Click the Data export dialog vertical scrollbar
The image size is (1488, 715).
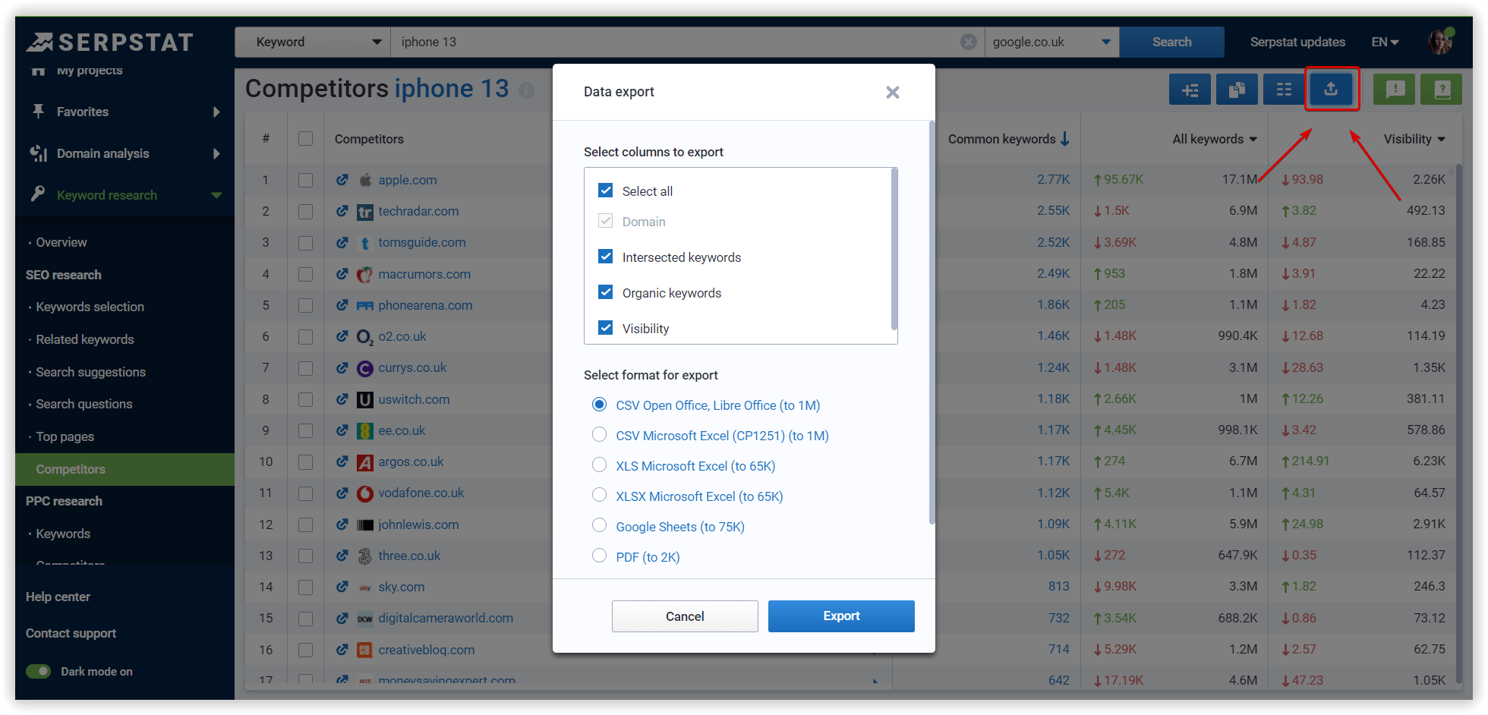[932, 323]
